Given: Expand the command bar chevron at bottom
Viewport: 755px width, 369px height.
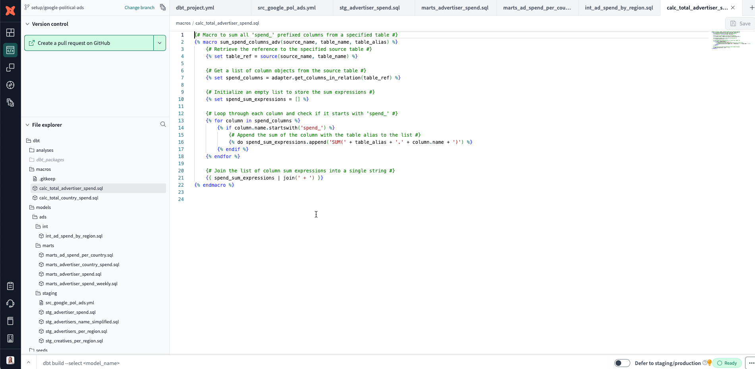Looking at the screenshot, I should tap(29, 362).
